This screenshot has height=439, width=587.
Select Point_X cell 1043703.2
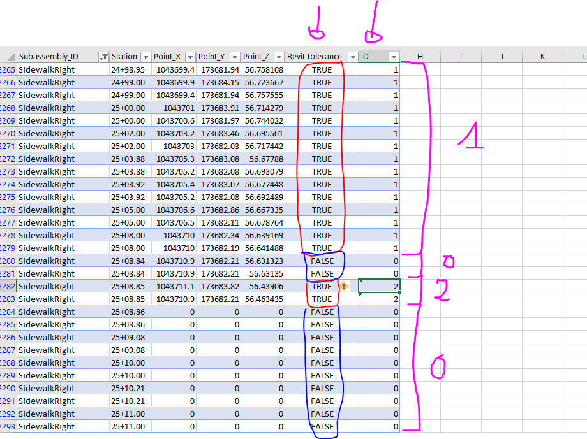pos(174,134)
